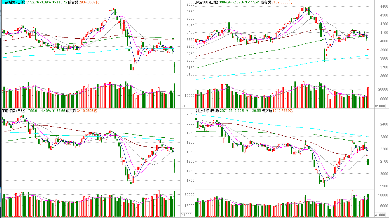Click the 2400 price axis label
This screenshot has width=389, height=218.
(x=384, y=124)
